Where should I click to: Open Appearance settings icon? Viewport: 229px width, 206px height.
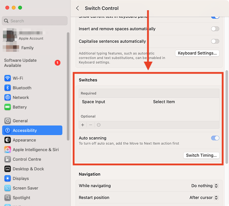click(7, 140)
